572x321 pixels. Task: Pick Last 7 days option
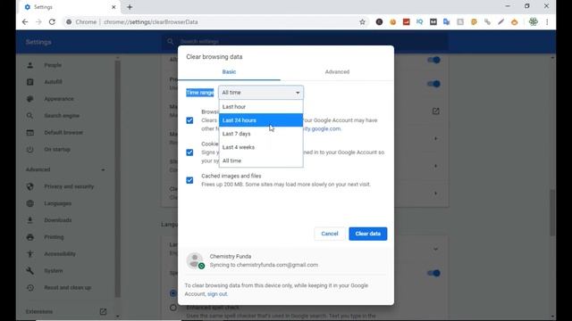tap(260, 134)
